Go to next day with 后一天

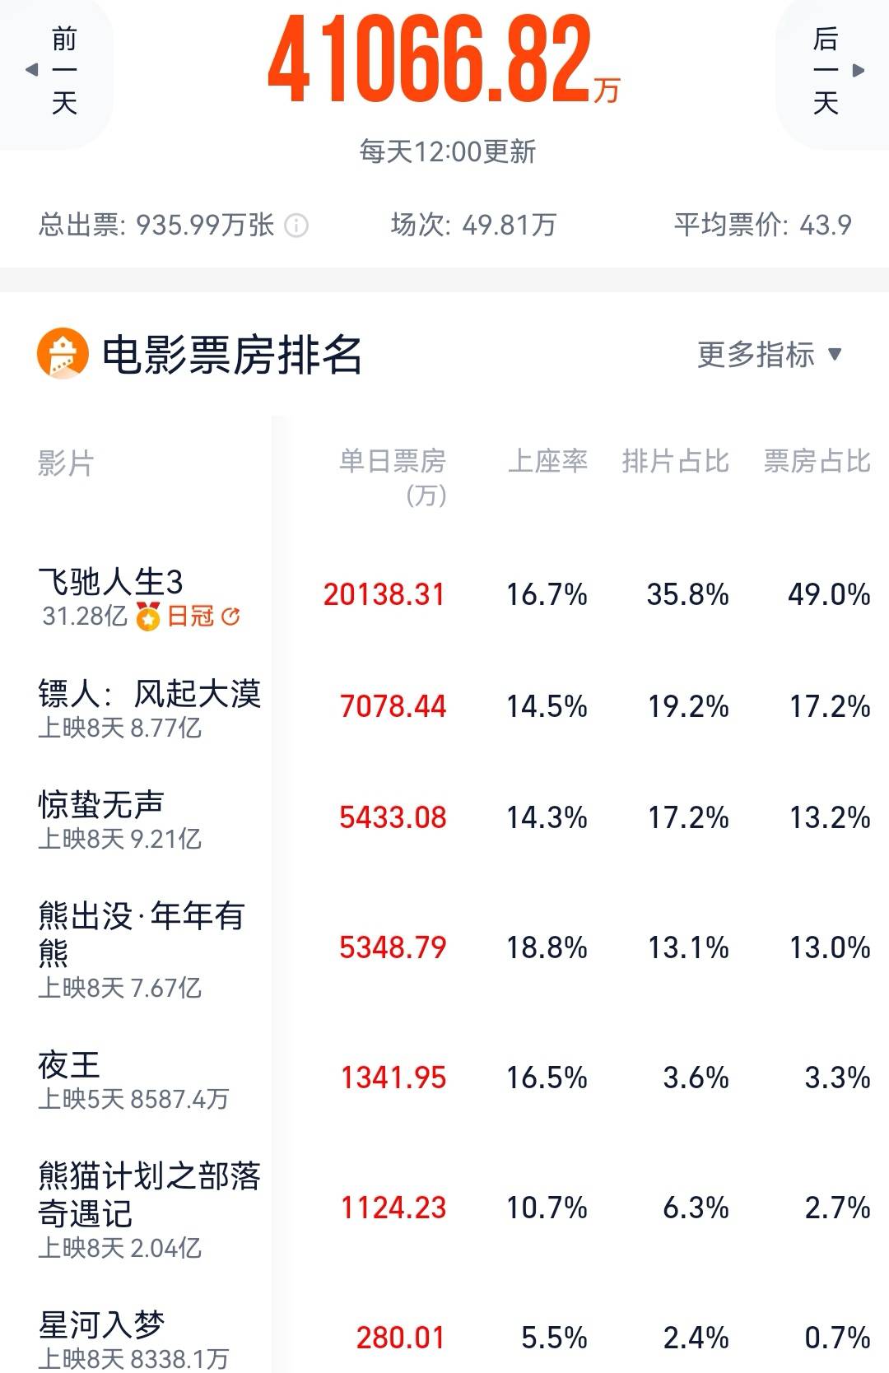click(x=833, y=71)
